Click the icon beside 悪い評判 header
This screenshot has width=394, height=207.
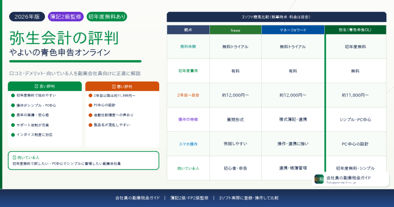[x=114, y=87]
